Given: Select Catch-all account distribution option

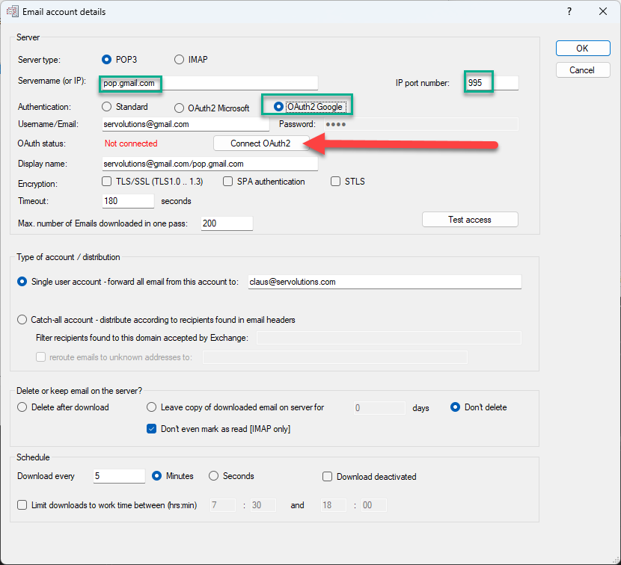Looking at the screenshot, I should click(22, 320).
